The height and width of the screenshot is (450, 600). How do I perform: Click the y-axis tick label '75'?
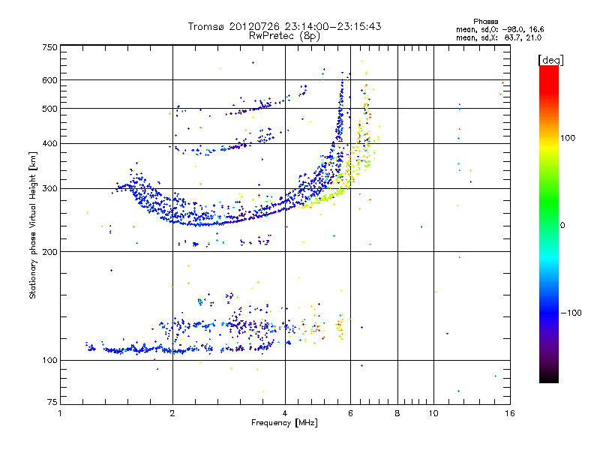(52, 402)
